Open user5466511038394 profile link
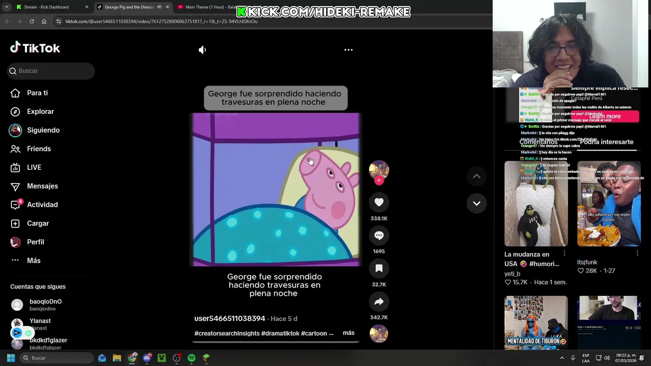The image size is (651, 366). (x=230, y=318)
